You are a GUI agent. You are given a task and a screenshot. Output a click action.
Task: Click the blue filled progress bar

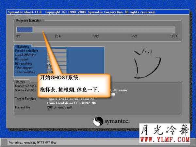tap(24, 29)
